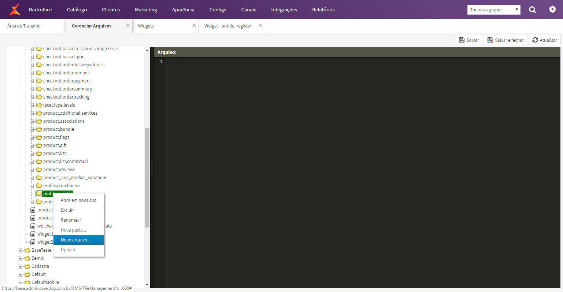Open the Marketing menu
The image size is (563, 292).
coord(146,10)
